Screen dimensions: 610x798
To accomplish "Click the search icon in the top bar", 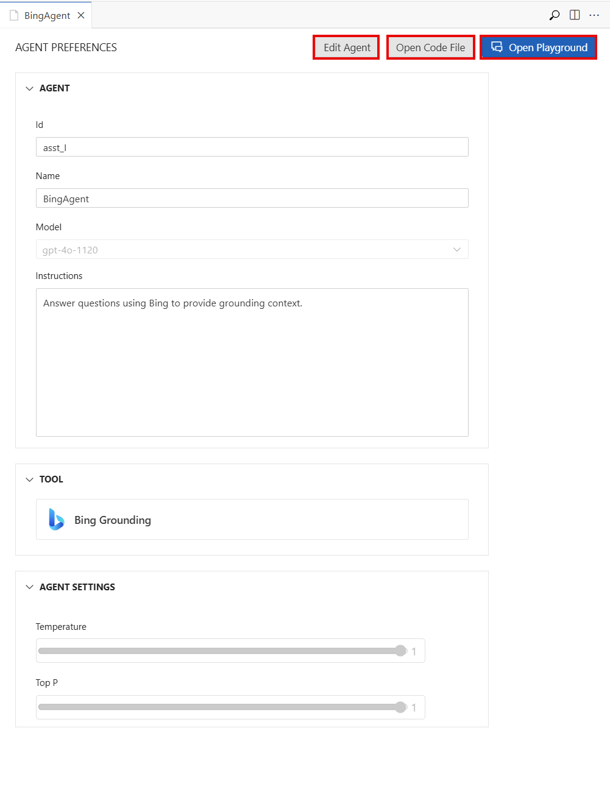I will coord(554,15).
